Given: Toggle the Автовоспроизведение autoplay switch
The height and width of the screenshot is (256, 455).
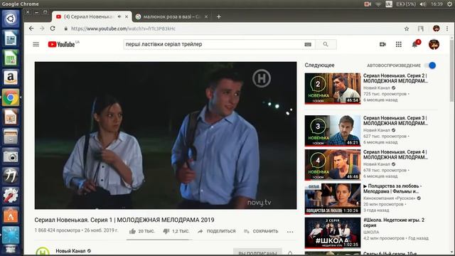Looking at the screenshot, I should pos(431,65).
